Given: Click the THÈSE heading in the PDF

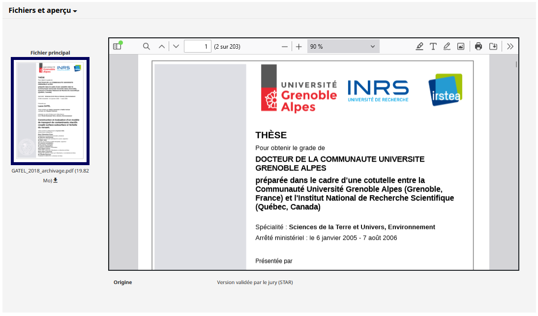Looking at the screenshot, I should pos(270,135).
